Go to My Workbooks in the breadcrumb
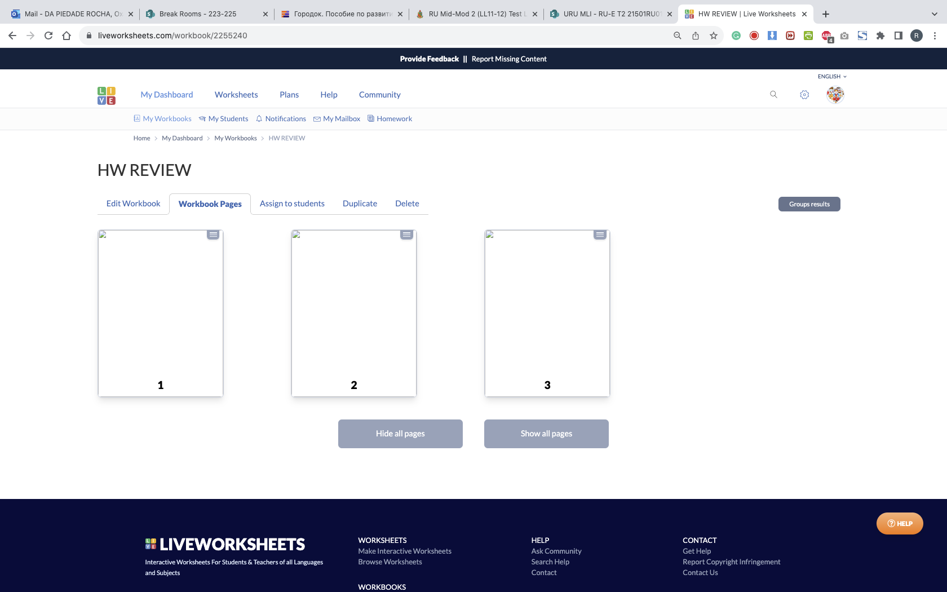This screenshot has height=592, width=947. pyautogui.click(x=235, y=138)
